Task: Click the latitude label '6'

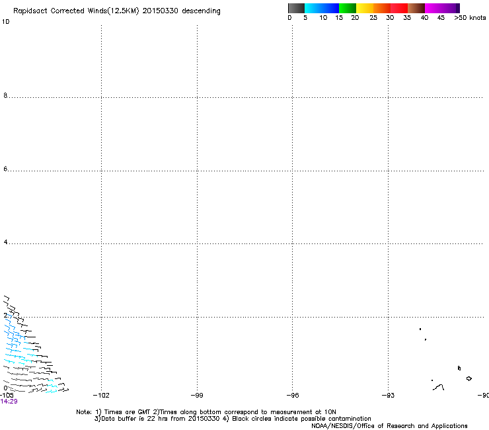Action: [5, 169]
